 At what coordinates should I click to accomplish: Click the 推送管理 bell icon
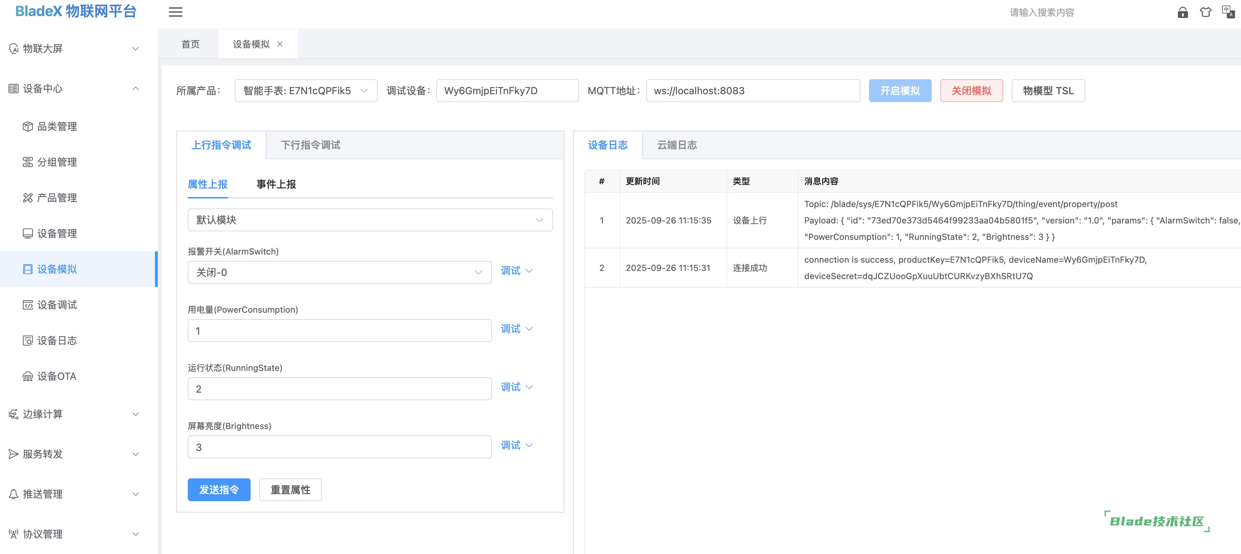[x=14, y=494]
